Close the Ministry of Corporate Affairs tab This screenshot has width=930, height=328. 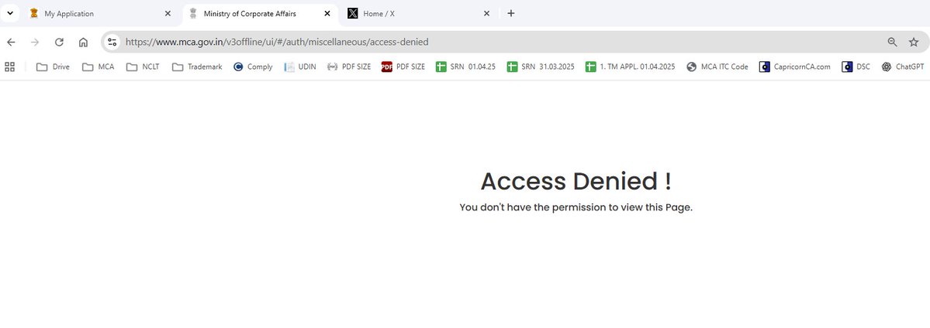tap(327, 14)
